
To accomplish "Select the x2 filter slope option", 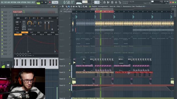I will tap(24, 24).
